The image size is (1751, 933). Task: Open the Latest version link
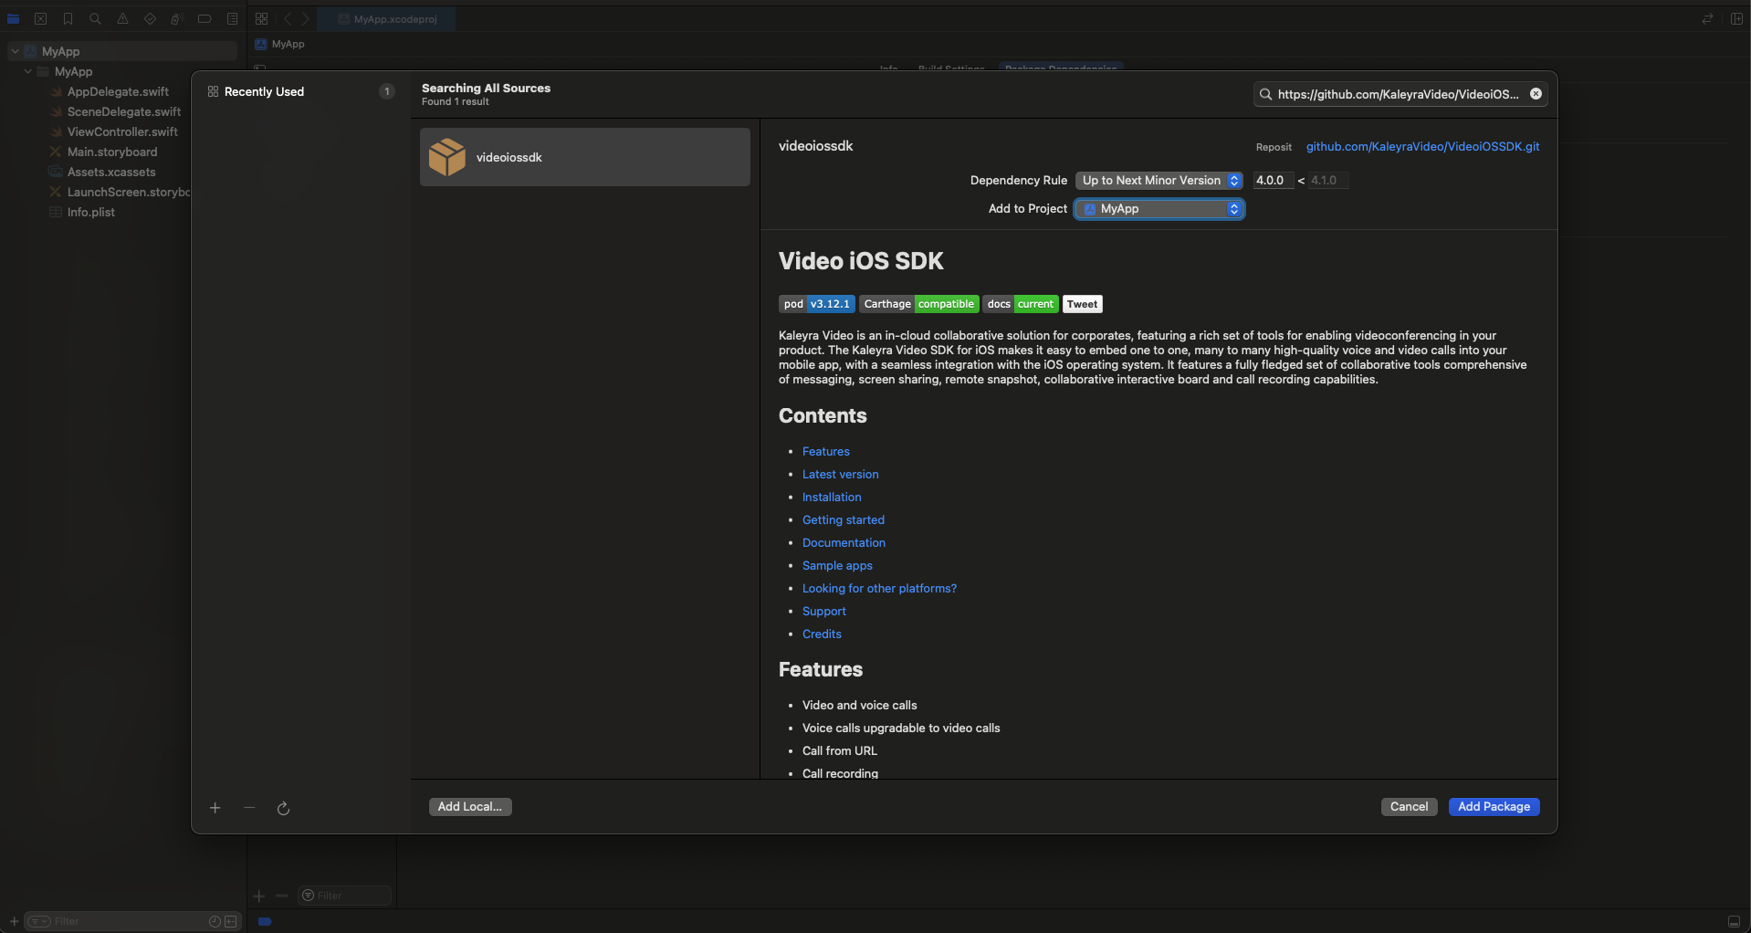click(840, 474)
